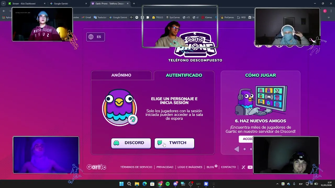This screenshot has height=188, width=335.
Task: Close the Gartic Phone browser tab
Action: pos(128,4)
